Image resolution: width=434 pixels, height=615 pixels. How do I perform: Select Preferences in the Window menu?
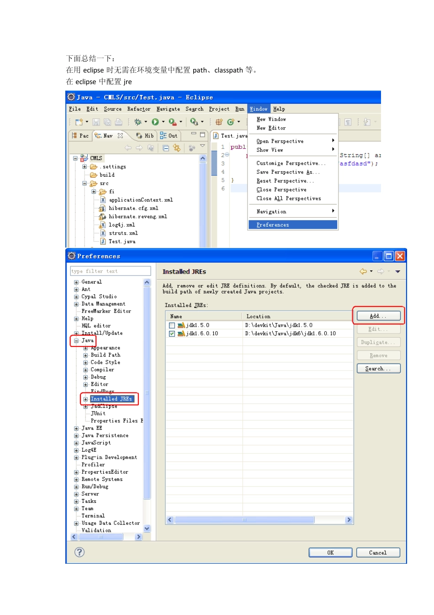pyautogui.click(x=293, y=225)
